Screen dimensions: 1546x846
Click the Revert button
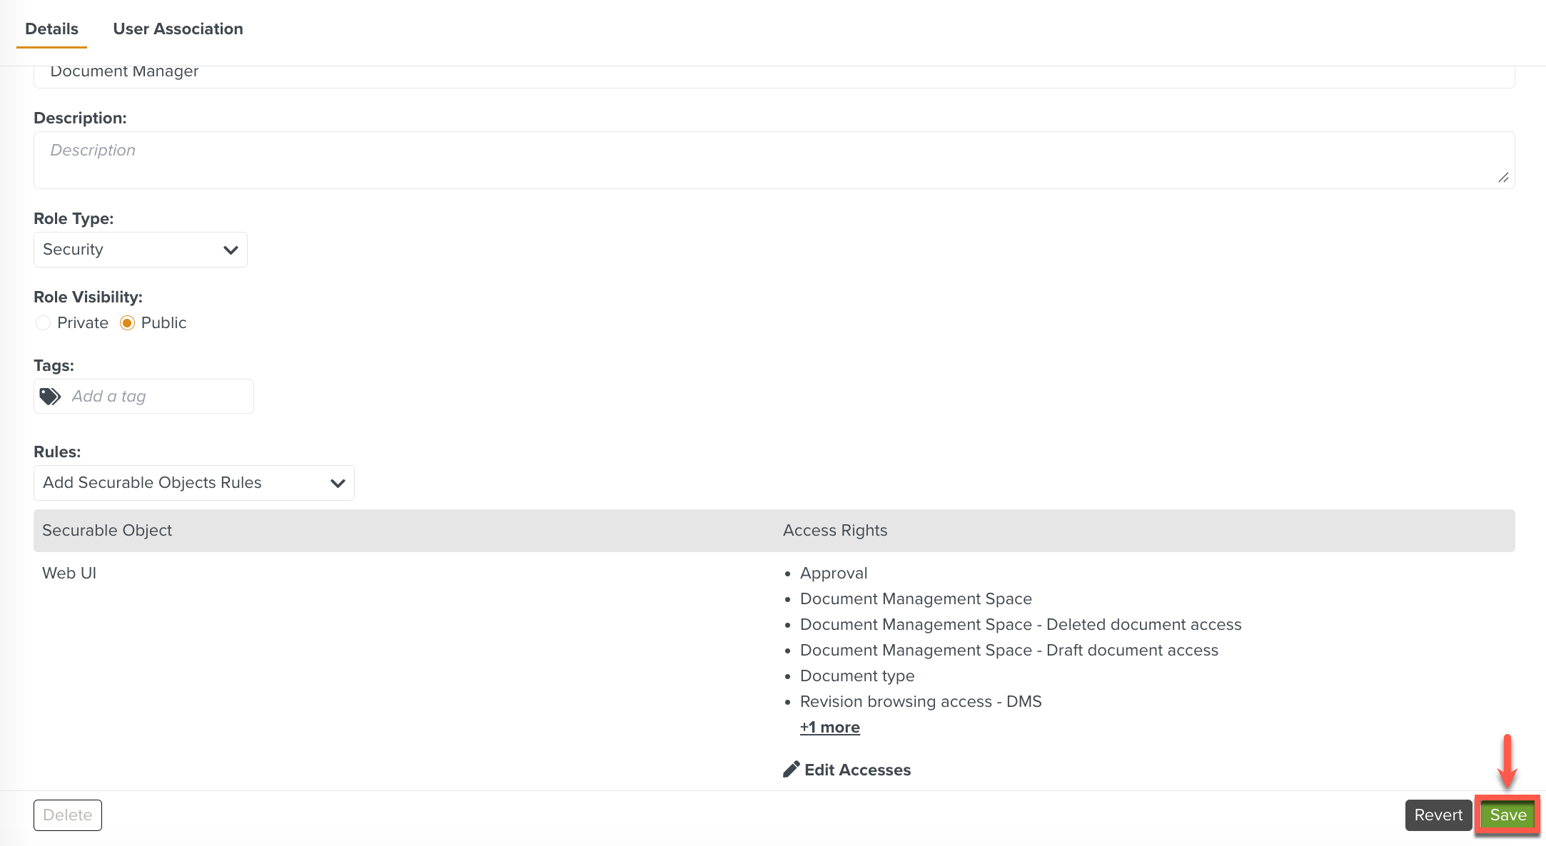pyautogui.click(x=1438, y=815)
